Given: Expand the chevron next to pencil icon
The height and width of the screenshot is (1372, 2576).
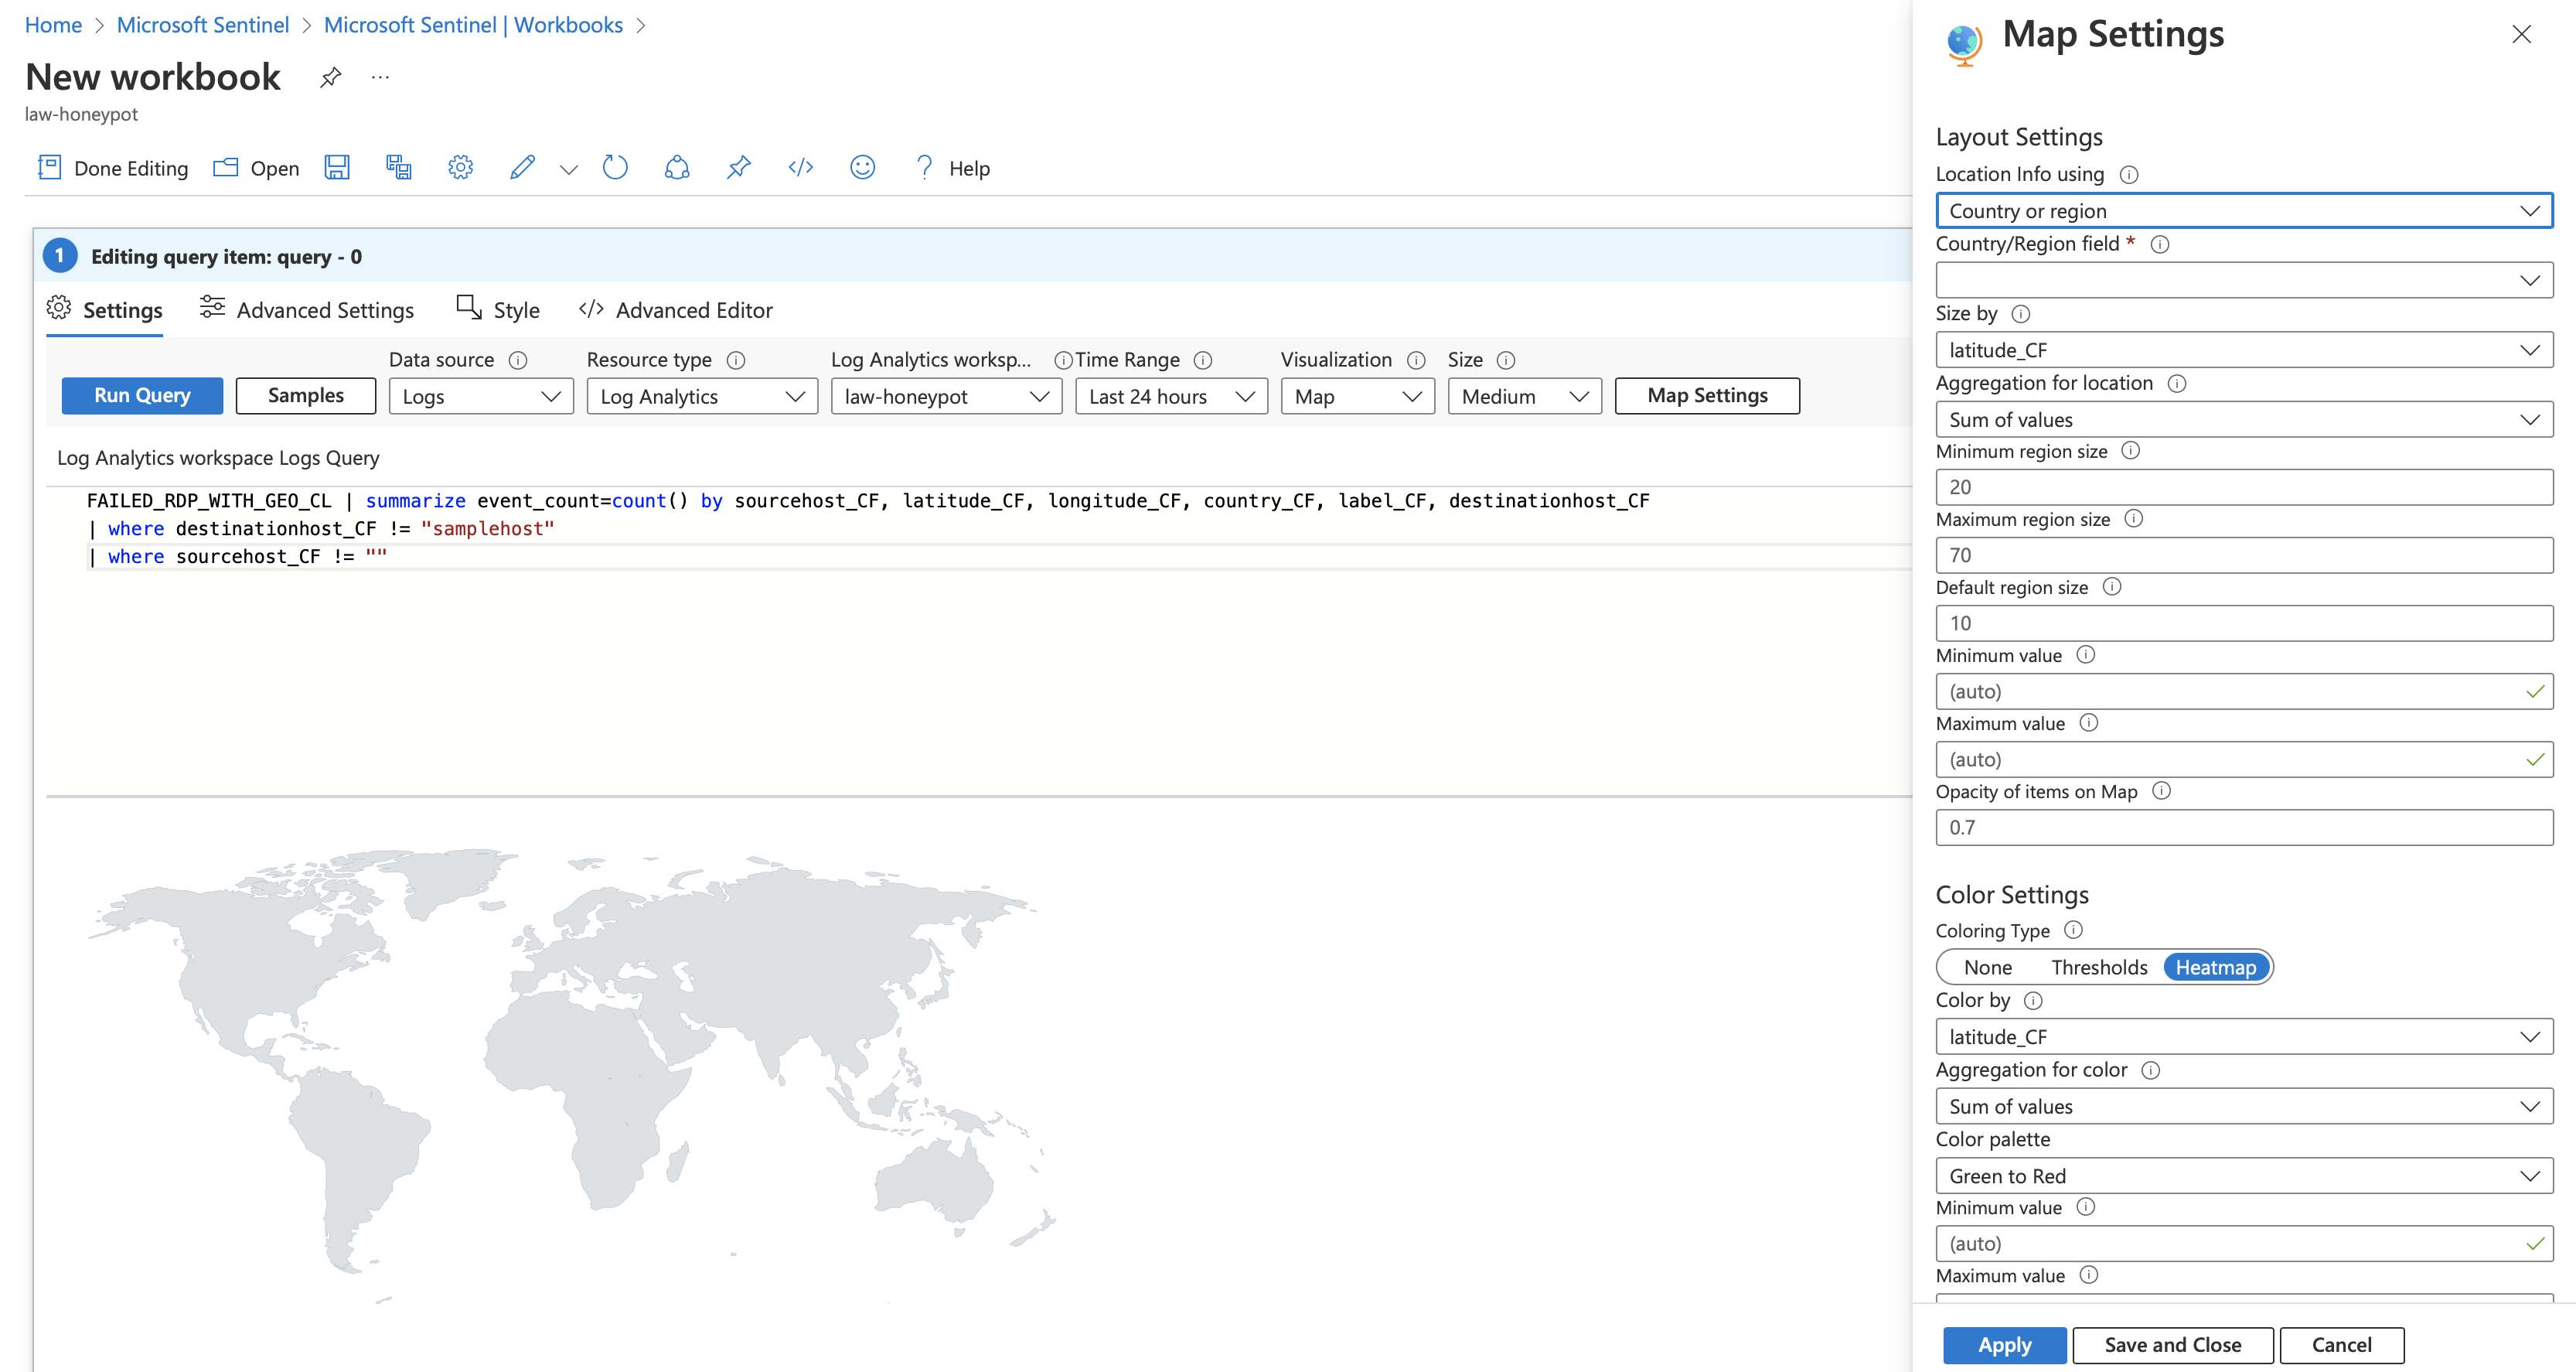Looking at the screenshot, I should click(568, 169).
